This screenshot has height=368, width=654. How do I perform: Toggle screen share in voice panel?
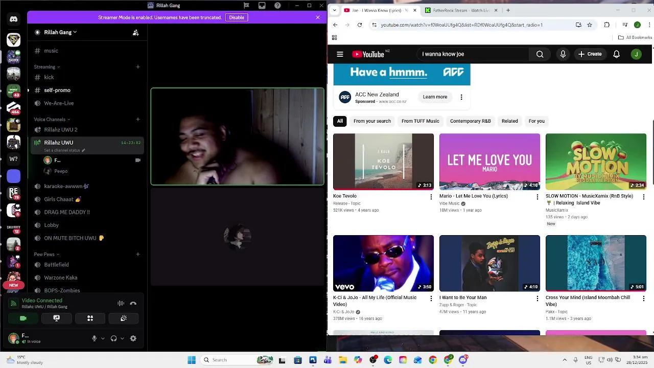click(x=57, y=318)
